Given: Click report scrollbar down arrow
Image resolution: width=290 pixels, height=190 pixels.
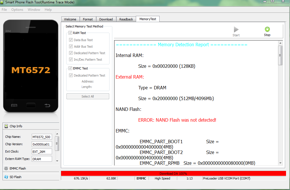Looking at the screenshot, I should 280,163.
